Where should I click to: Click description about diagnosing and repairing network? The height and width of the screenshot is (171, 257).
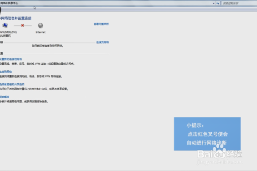click(24, 102)
